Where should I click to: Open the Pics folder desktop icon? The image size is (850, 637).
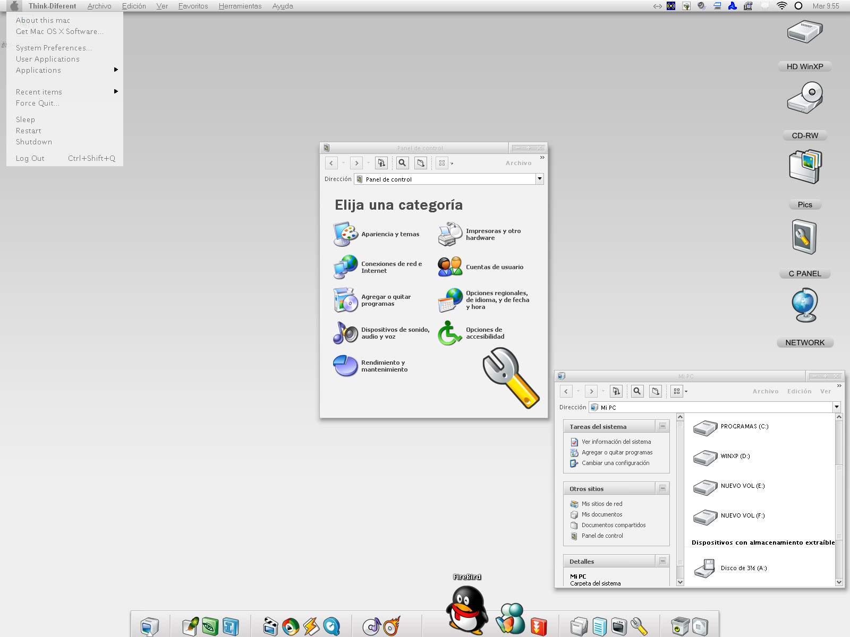pyautogui.click(x=805, y=166)
